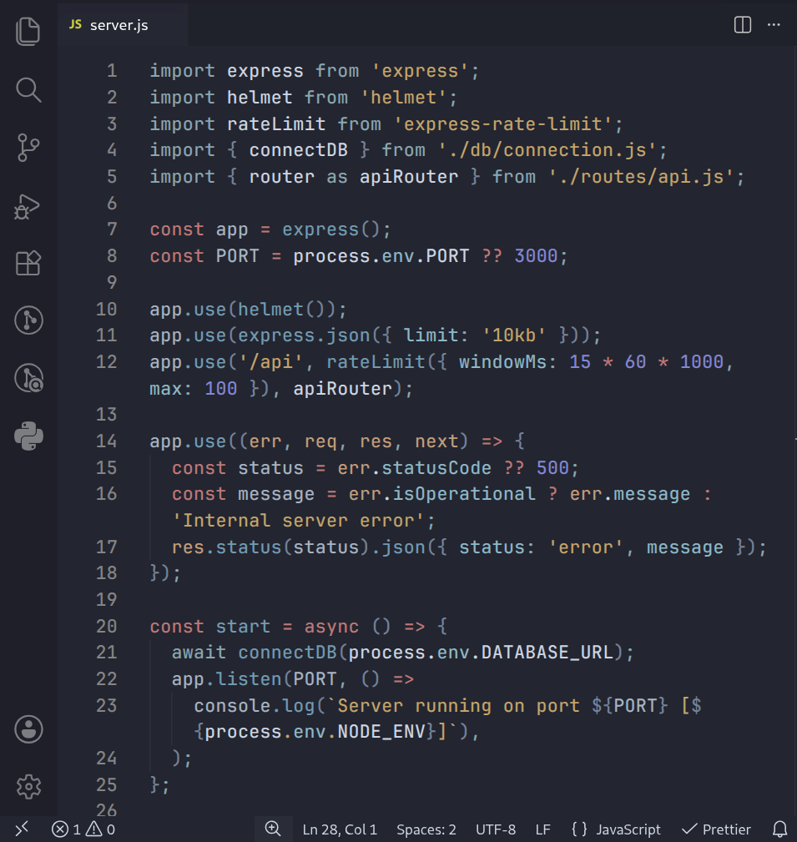The width and height of the screenshot is (797, 842).
Task: Open the Explorer files view
Action: pyautogui.click(x=28, y=31)
